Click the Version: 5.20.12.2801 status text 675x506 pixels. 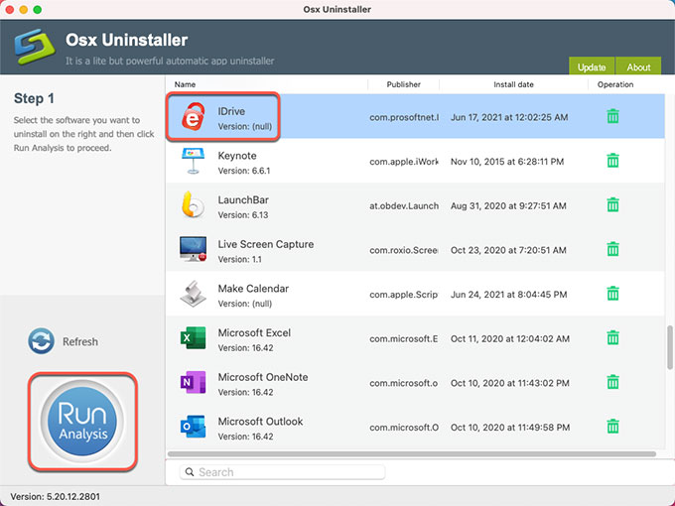click(56, 496)
